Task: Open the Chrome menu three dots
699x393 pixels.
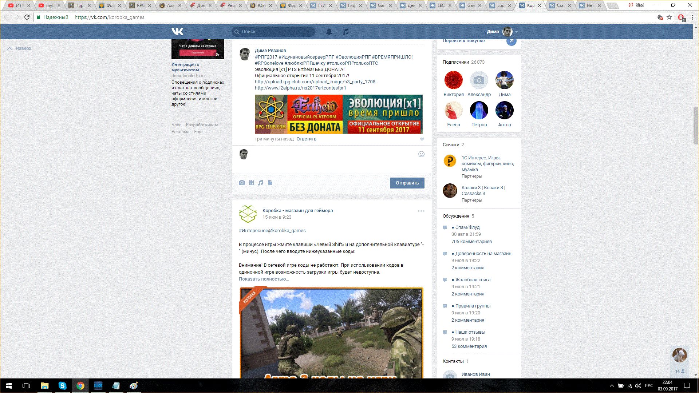Action: 693,17
